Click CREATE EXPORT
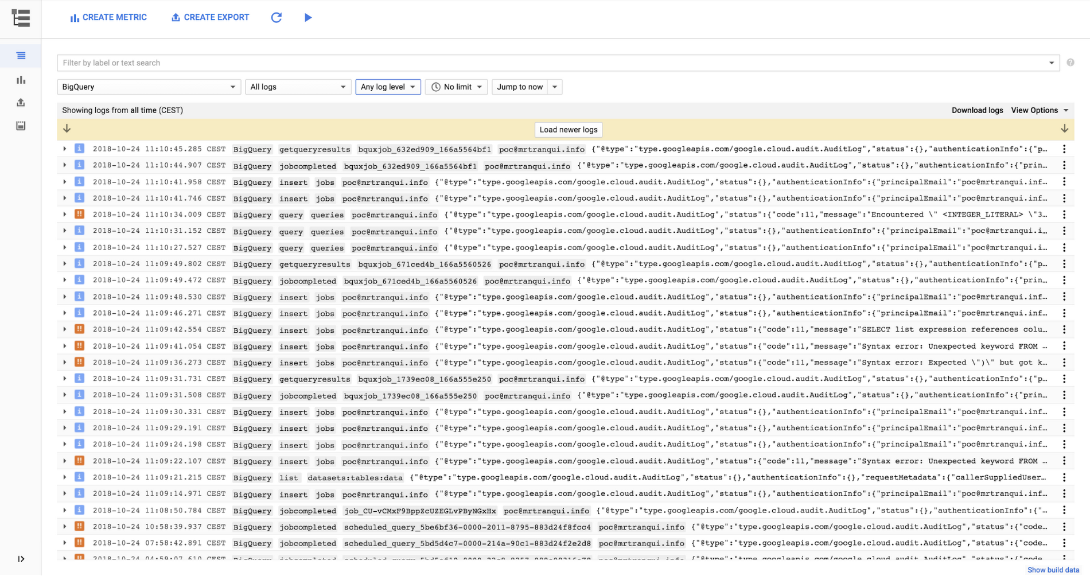This screenshot has height=576, width=1090. (x=211, y=17)
